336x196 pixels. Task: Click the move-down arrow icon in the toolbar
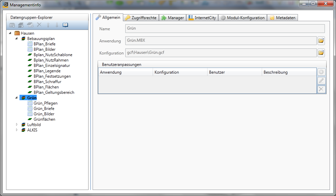[x=57, y=25]
